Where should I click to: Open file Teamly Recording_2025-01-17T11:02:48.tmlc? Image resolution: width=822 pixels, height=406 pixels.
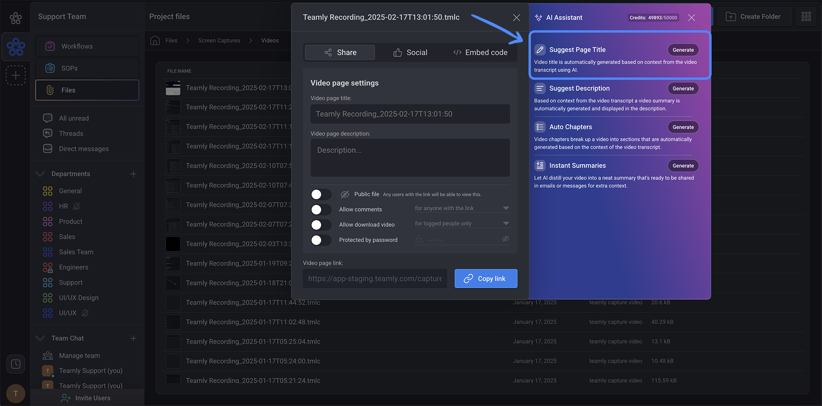[253, 322]
